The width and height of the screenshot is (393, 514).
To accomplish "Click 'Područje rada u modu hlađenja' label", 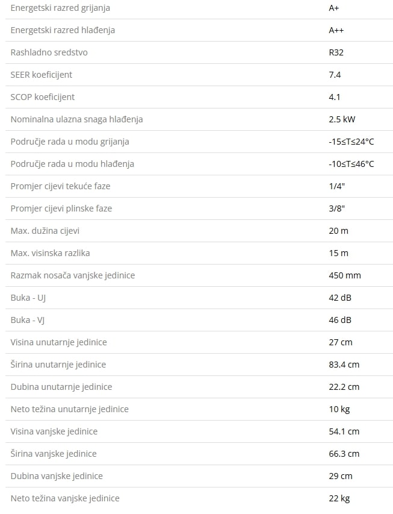I will click(x=72, y=164).
